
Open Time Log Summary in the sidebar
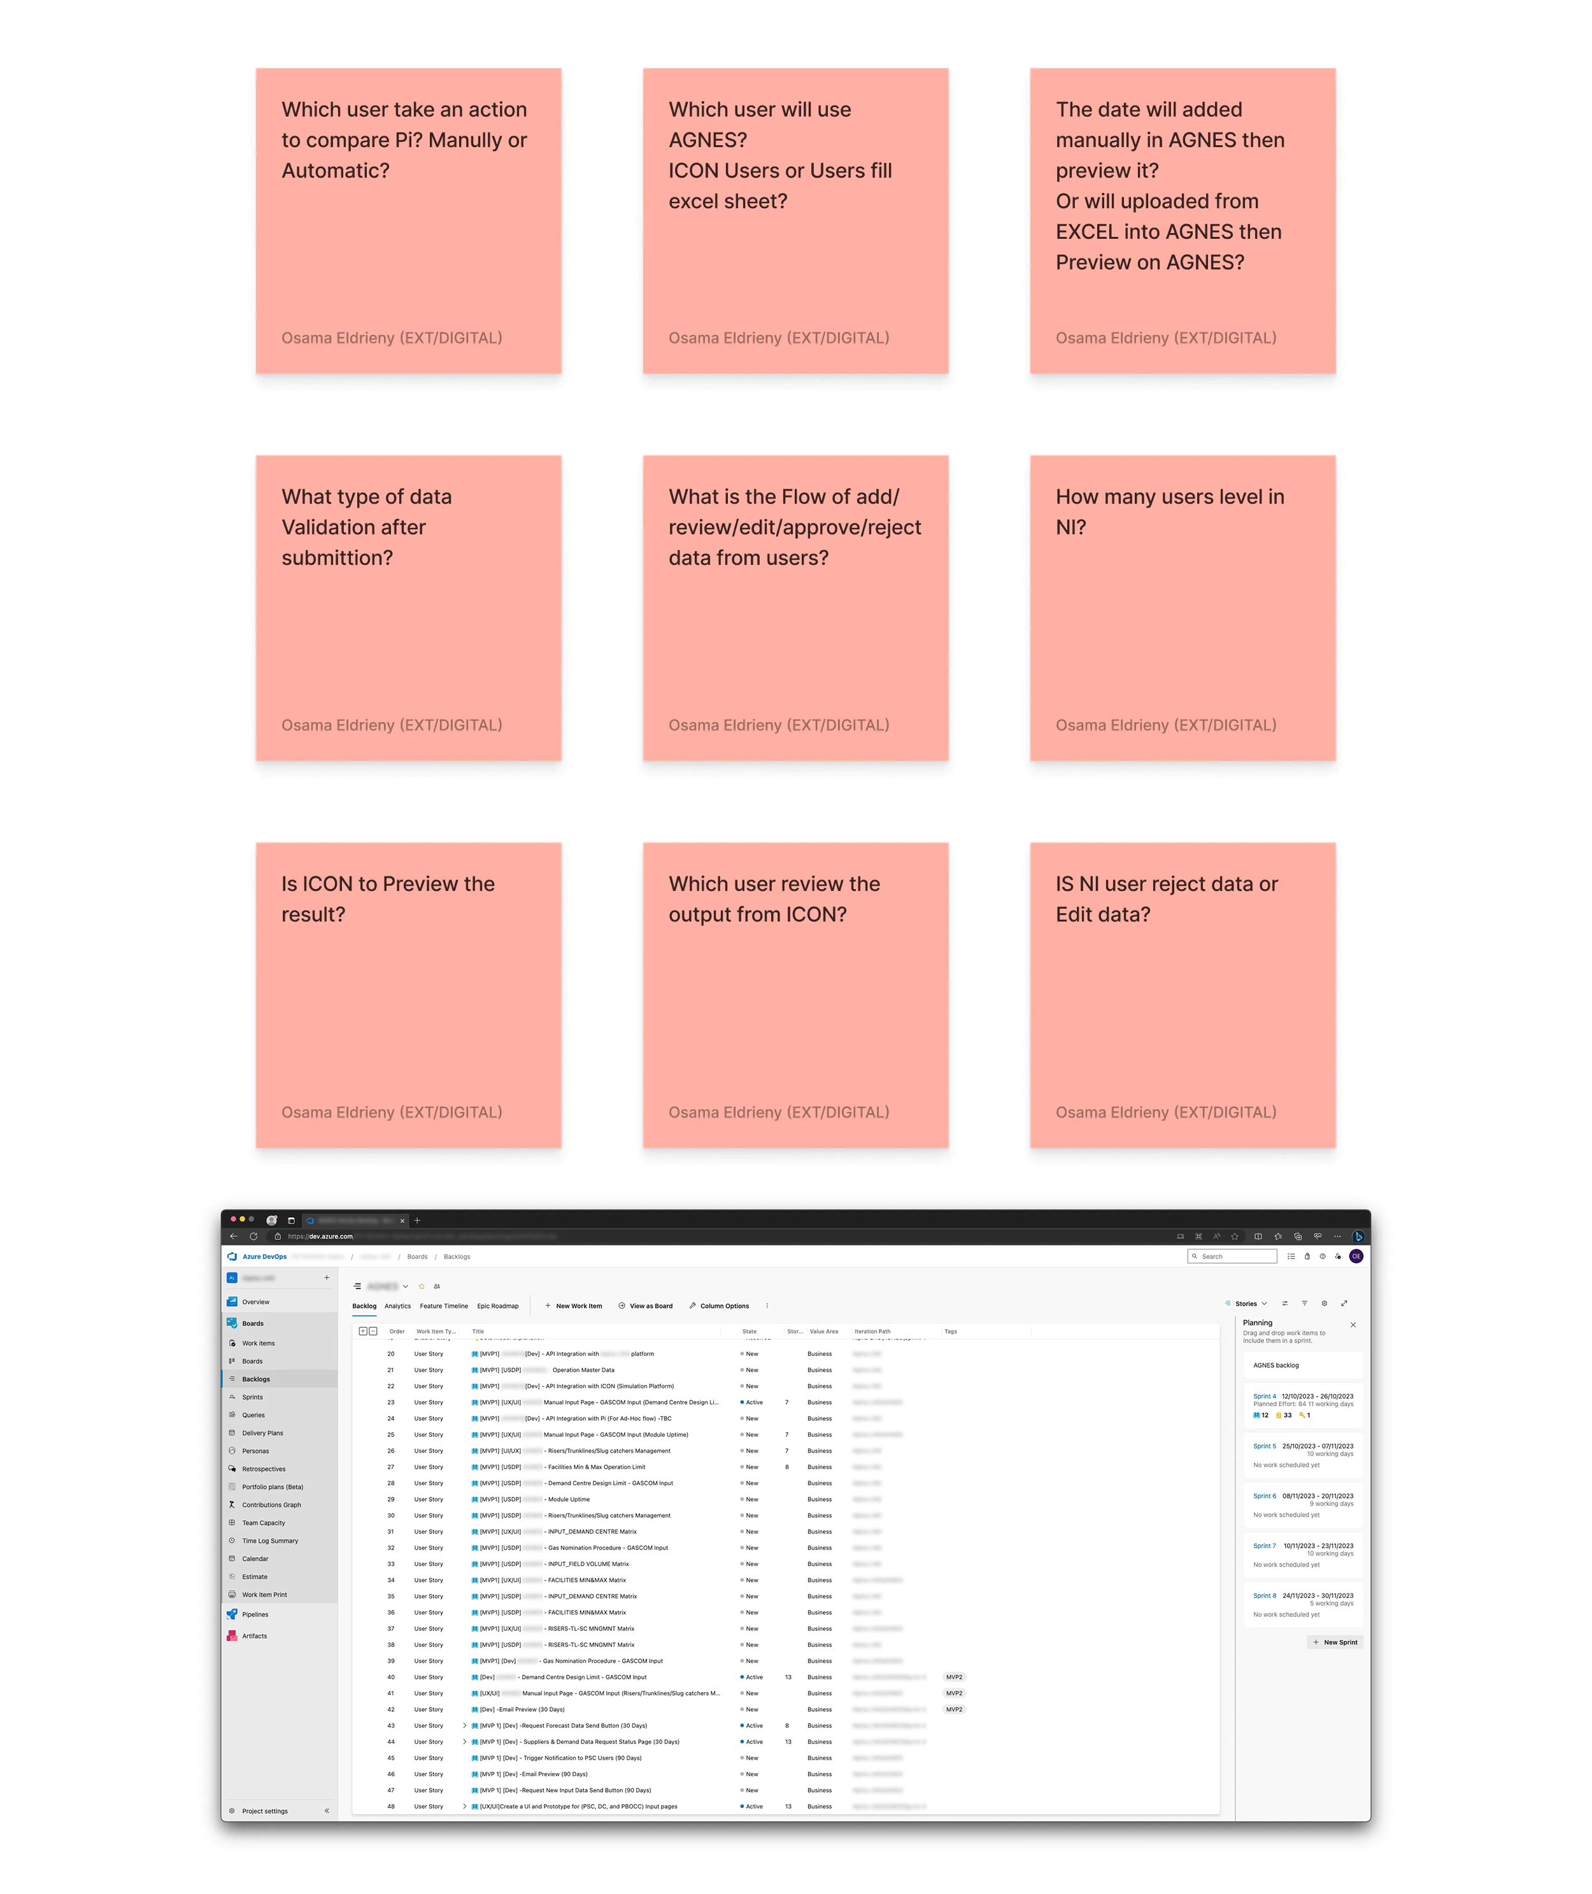point(270,1542)
